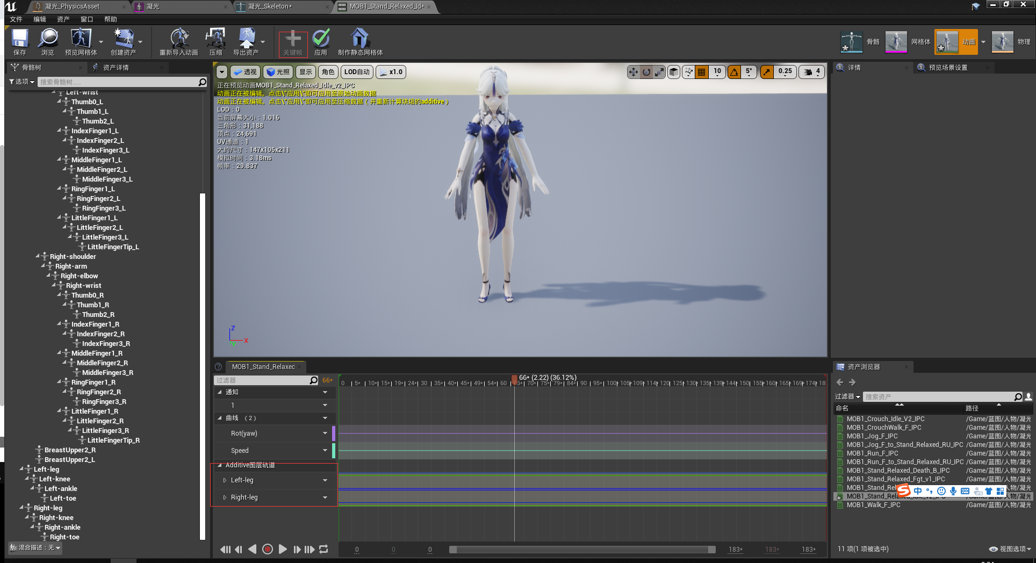Toggle animation looping
This screenshot has height=563, width=1036.
[x=323, y=549]
